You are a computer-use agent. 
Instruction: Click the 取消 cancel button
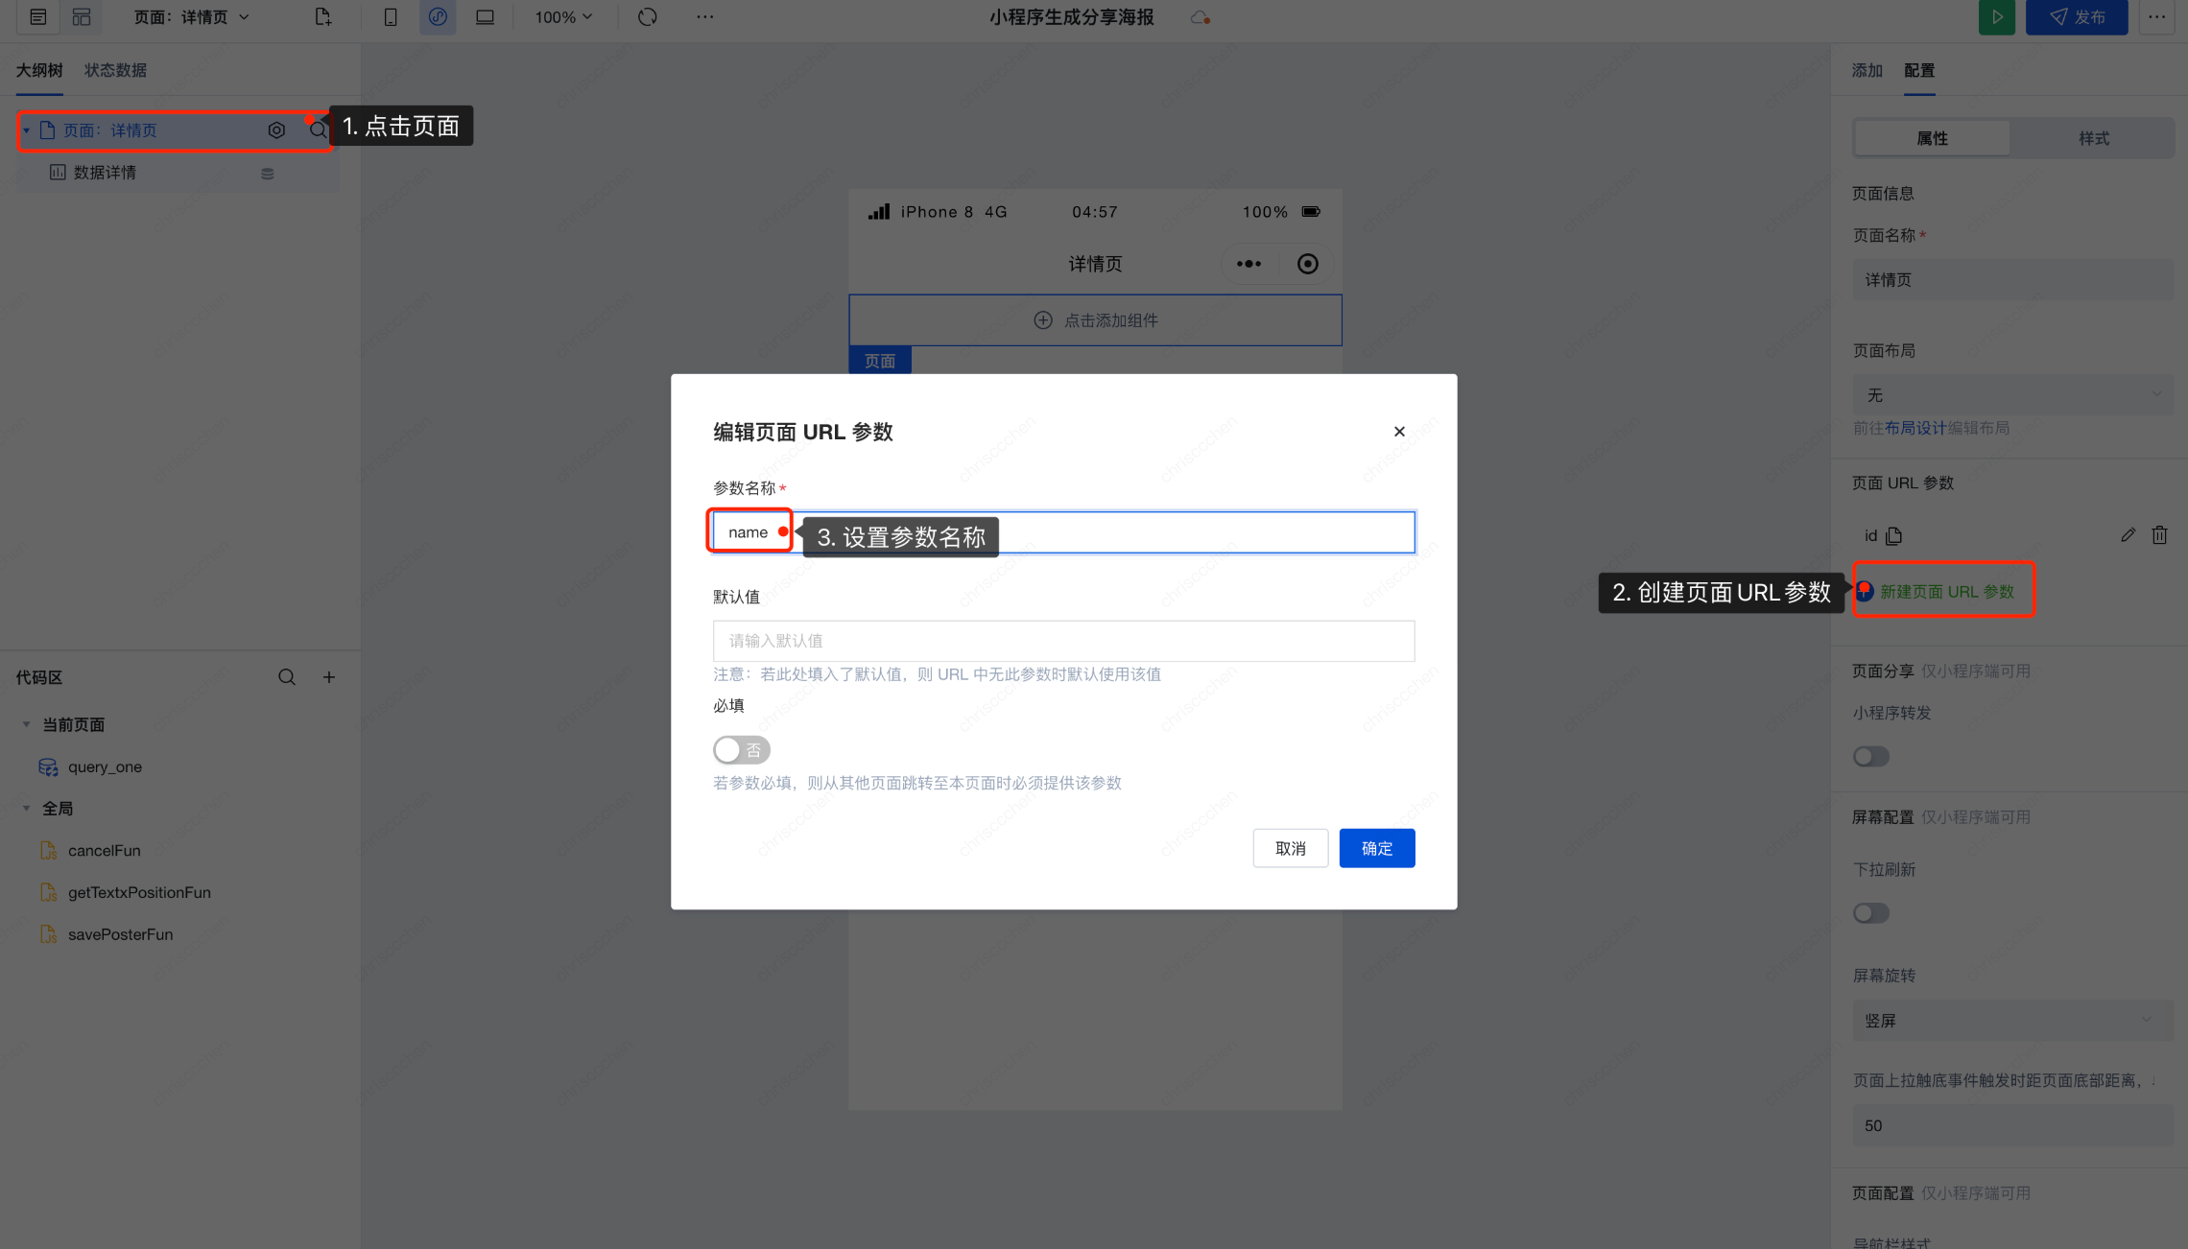(x=1290, y=848)
